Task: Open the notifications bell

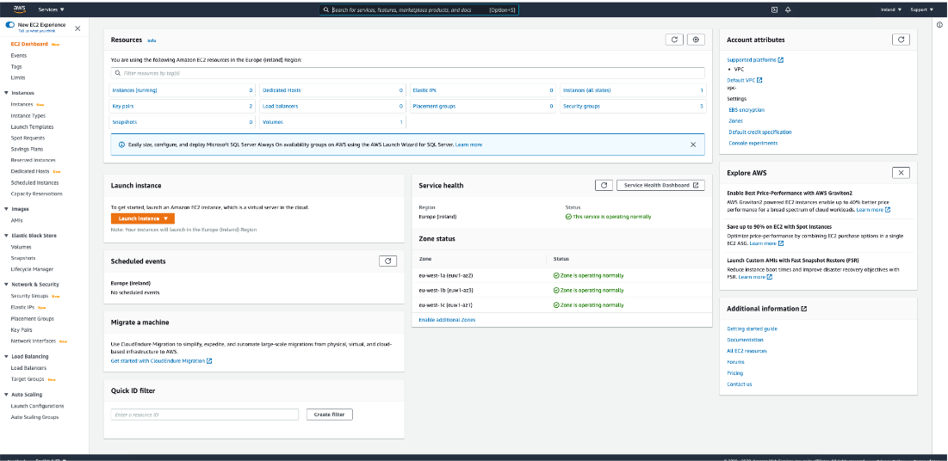Action: coord(788,9)
